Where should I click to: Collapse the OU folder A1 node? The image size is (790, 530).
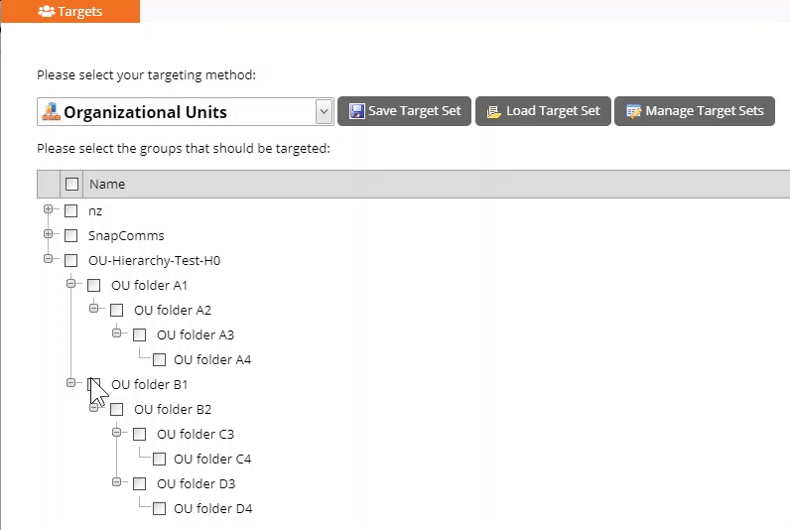71,283
